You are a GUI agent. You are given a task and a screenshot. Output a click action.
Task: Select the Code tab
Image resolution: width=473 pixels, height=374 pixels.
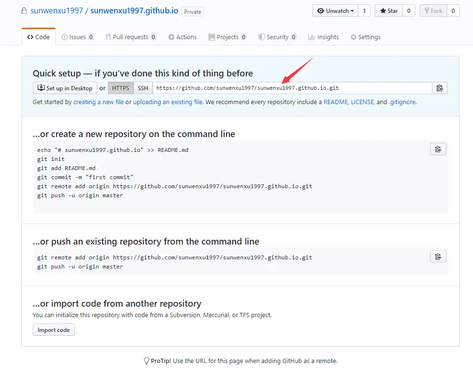pos(39,37)
